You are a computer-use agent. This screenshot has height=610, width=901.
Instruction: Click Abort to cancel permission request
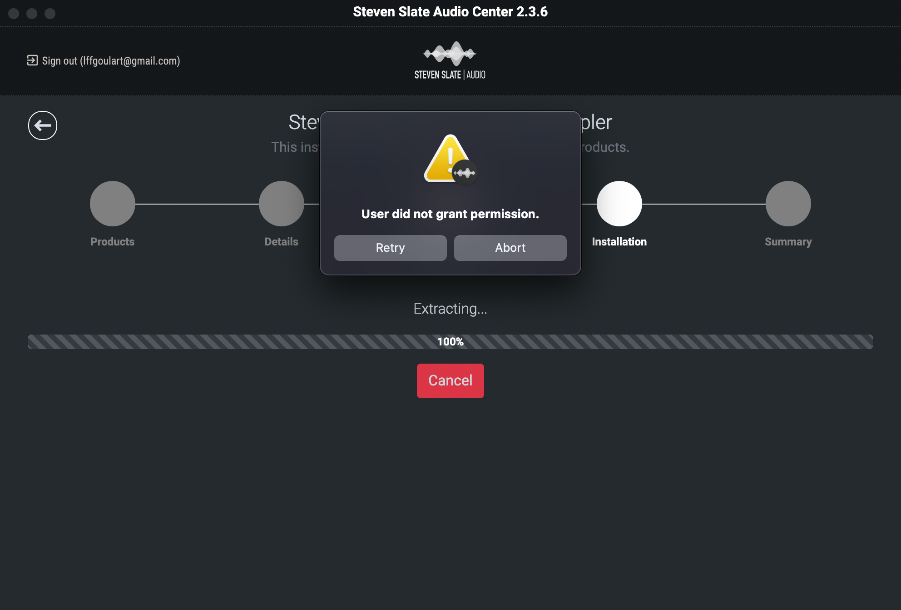tap(510, 247)
